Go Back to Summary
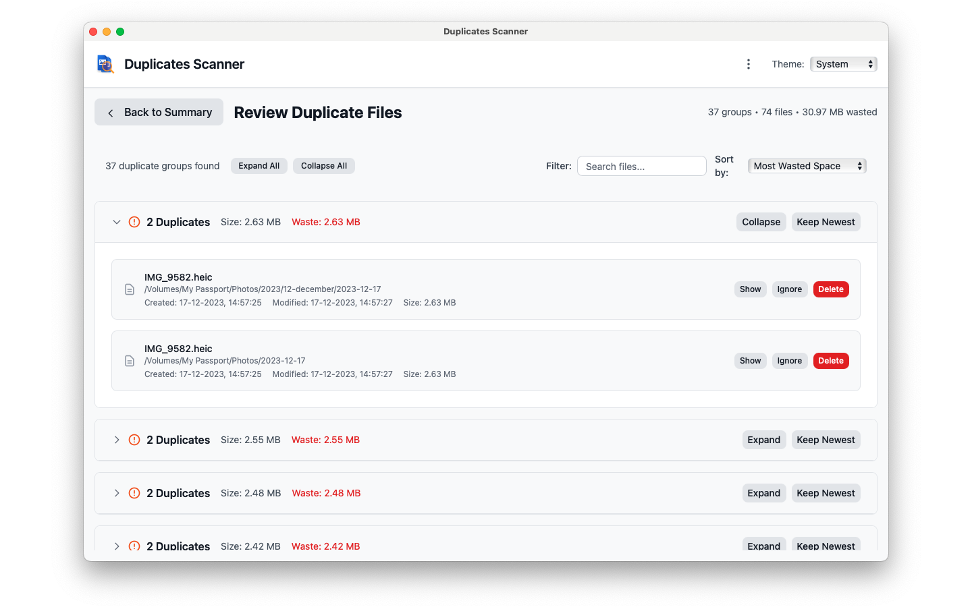972x607 pixels. pyautogui.click(x=159, y=112)
